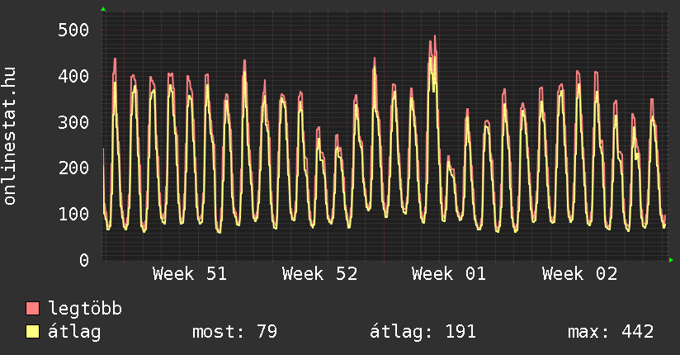Select the legtöbb legend label

coord(86,309)
